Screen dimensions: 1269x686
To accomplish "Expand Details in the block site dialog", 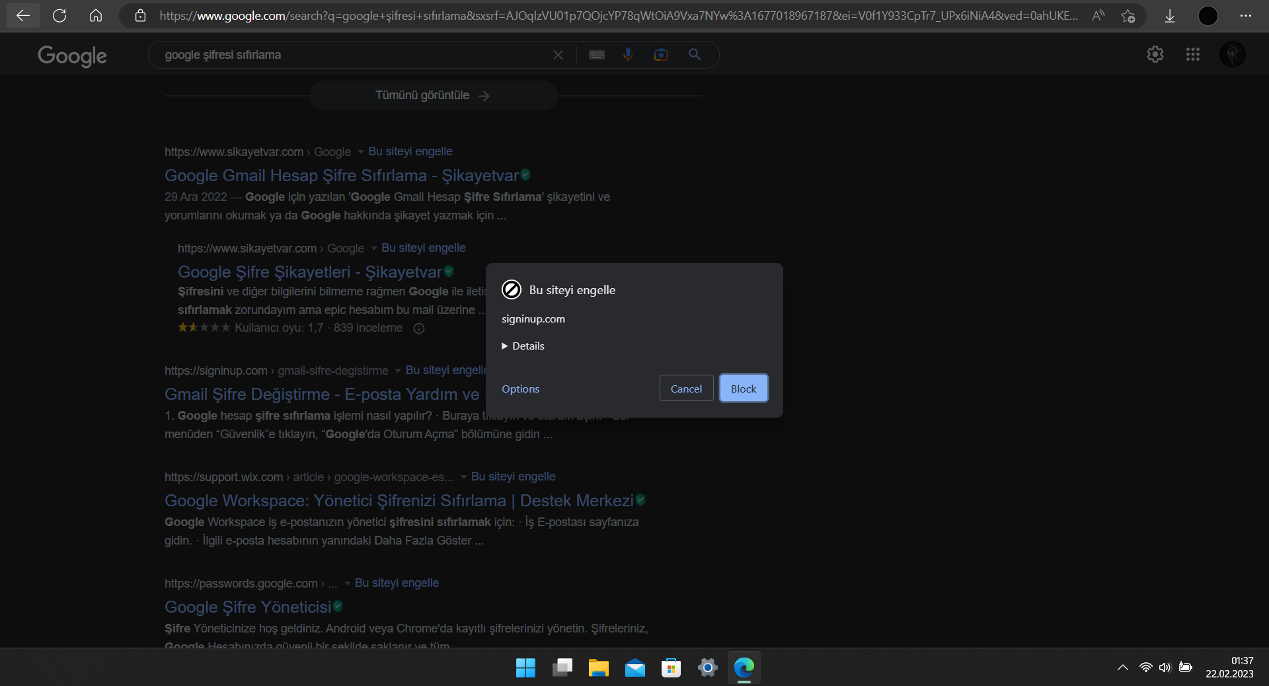I will 523,346.
